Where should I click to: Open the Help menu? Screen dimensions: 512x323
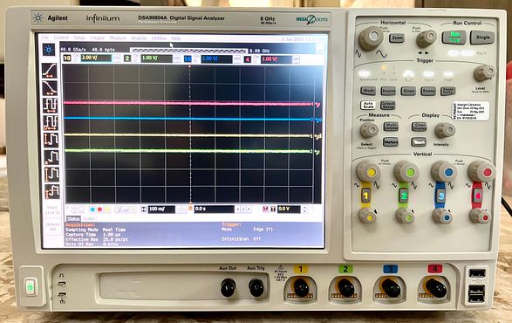176,38
